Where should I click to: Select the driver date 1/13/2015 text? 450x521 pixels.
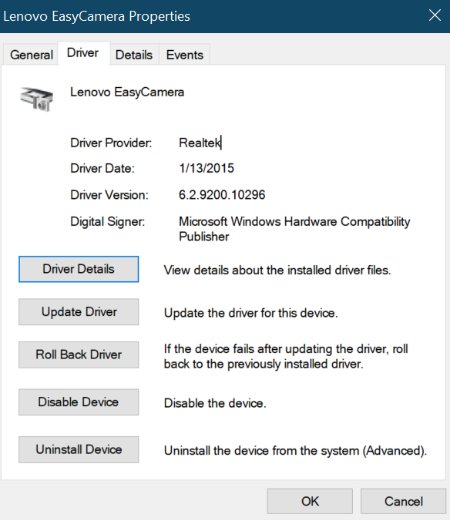pos(207,169)
